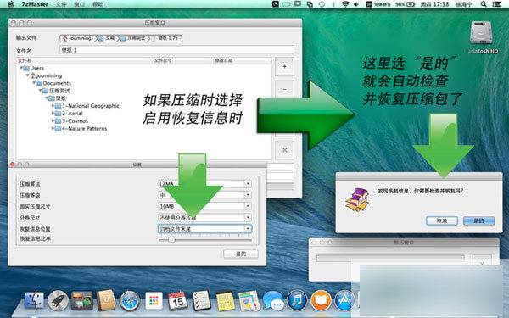Open the 窗口 menu in menu bar
The height and width of the screenshot is (318, 509).
tap(80, 4)
